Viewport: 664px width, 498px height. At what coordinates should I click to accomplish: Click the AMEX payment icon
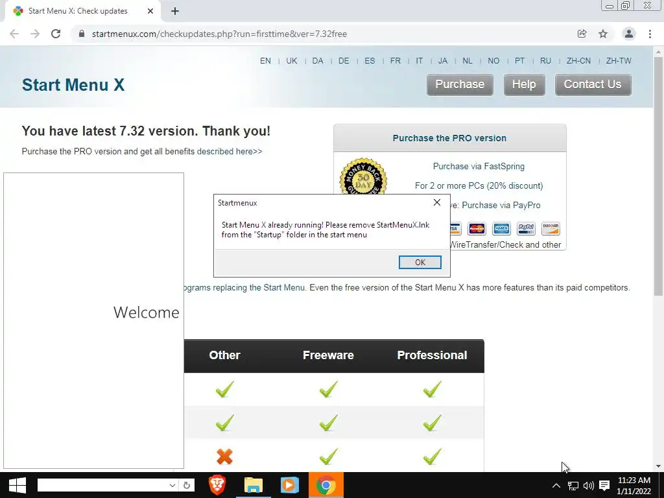[501, 229]
